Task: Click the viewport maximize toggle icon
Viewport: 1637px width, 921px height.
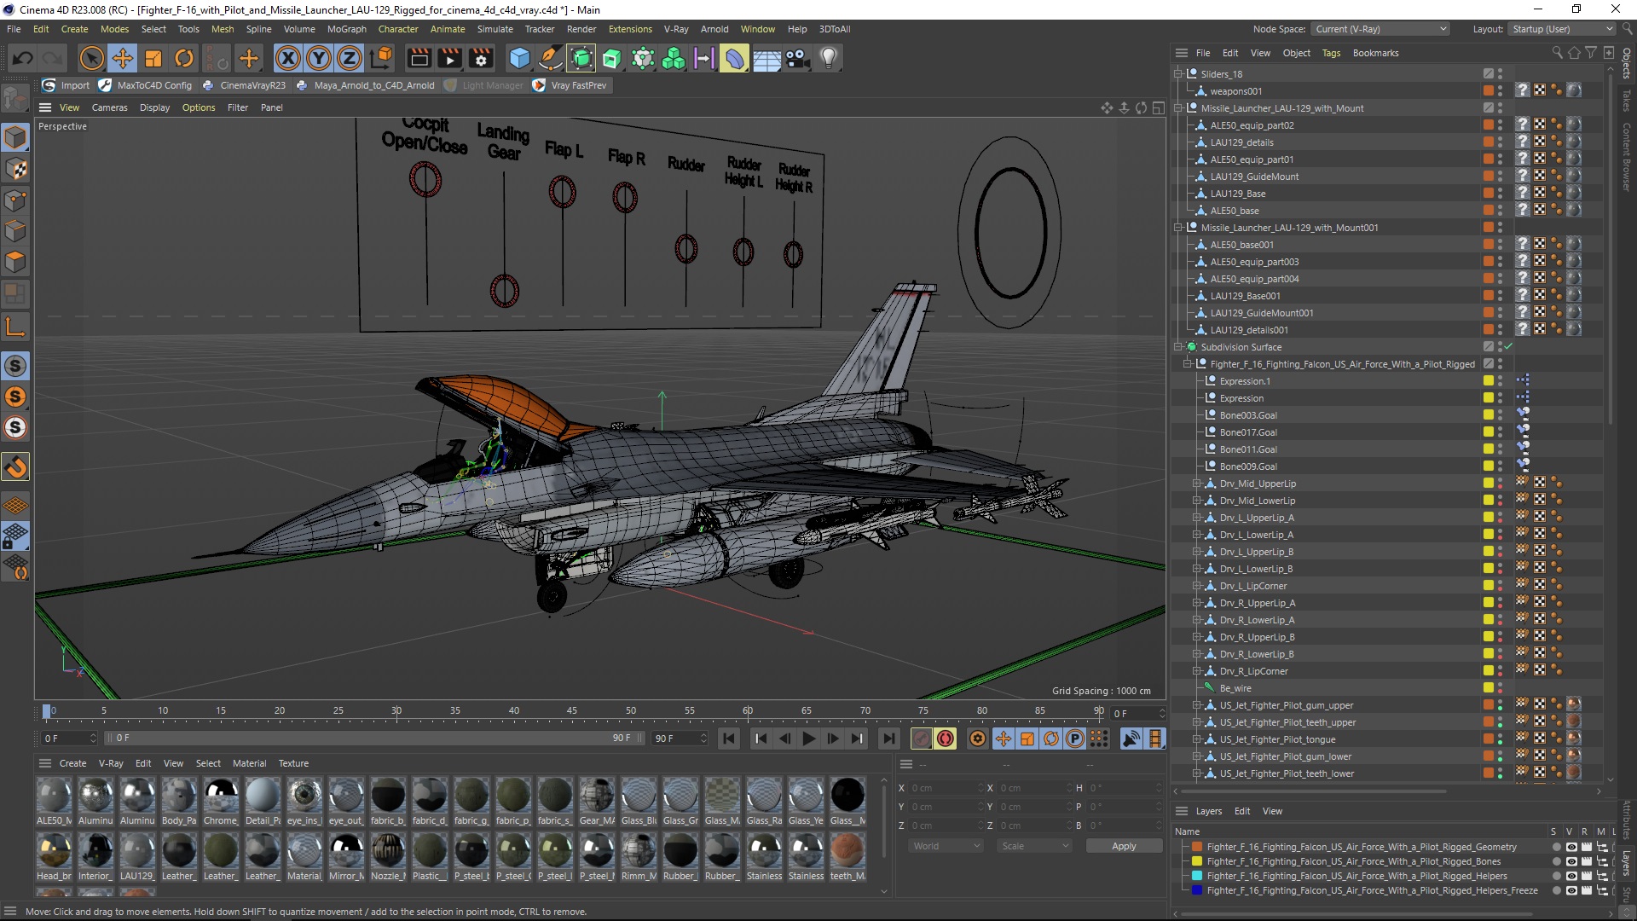Action: coord(1158,107)
